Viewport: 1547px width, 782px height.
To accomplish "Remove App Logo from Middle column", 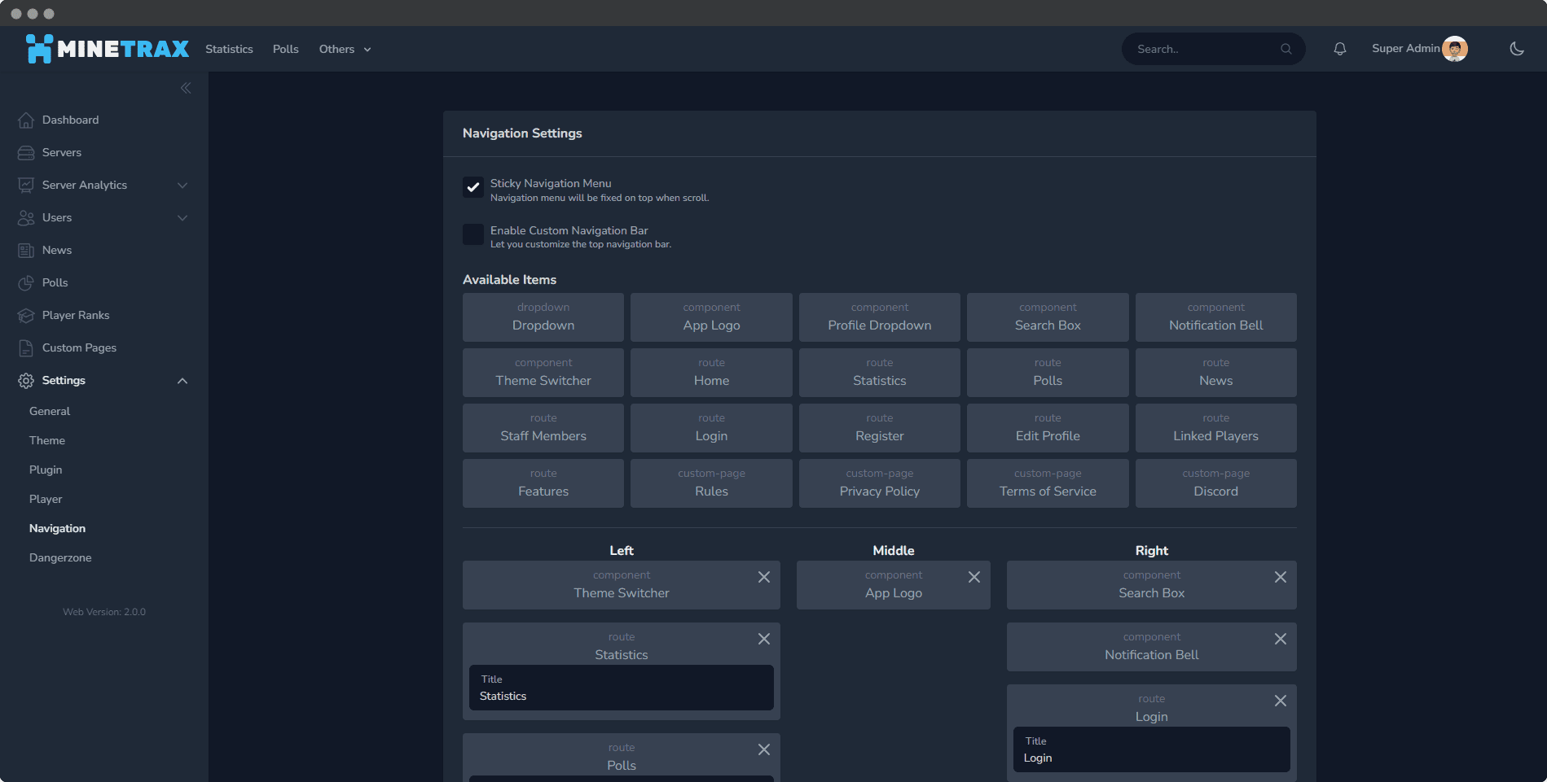I will click(974, 577).
